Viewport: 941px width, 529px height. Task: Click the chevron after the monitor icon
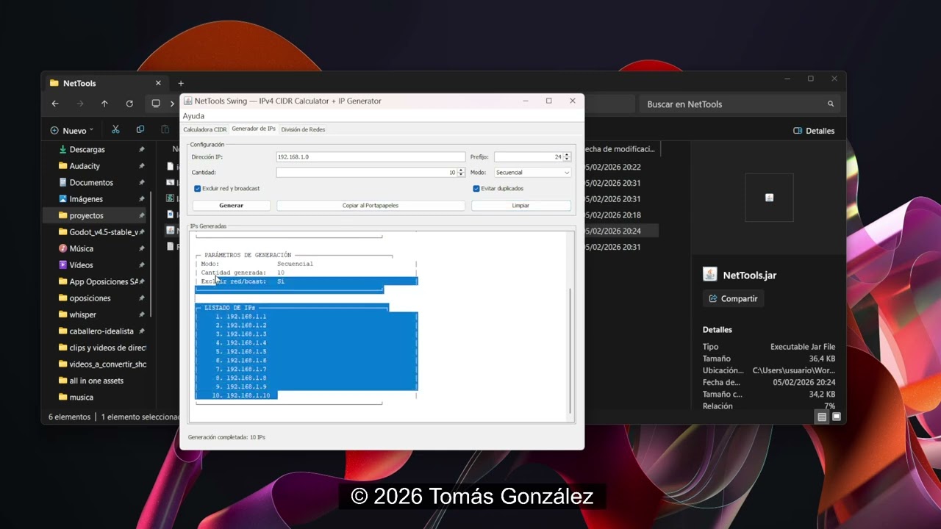click(172, 104)
